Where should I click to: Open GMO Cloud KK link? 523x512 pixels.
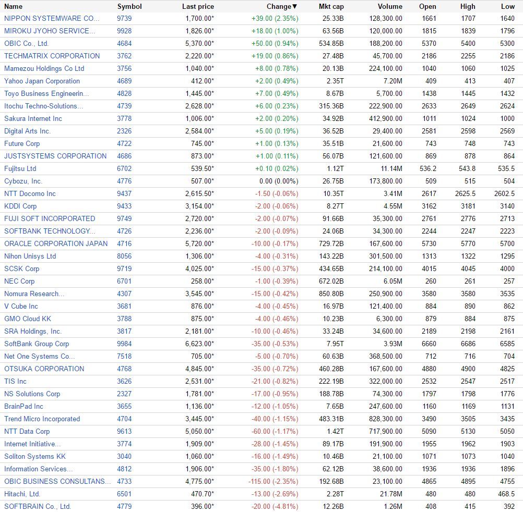point(28,319)
